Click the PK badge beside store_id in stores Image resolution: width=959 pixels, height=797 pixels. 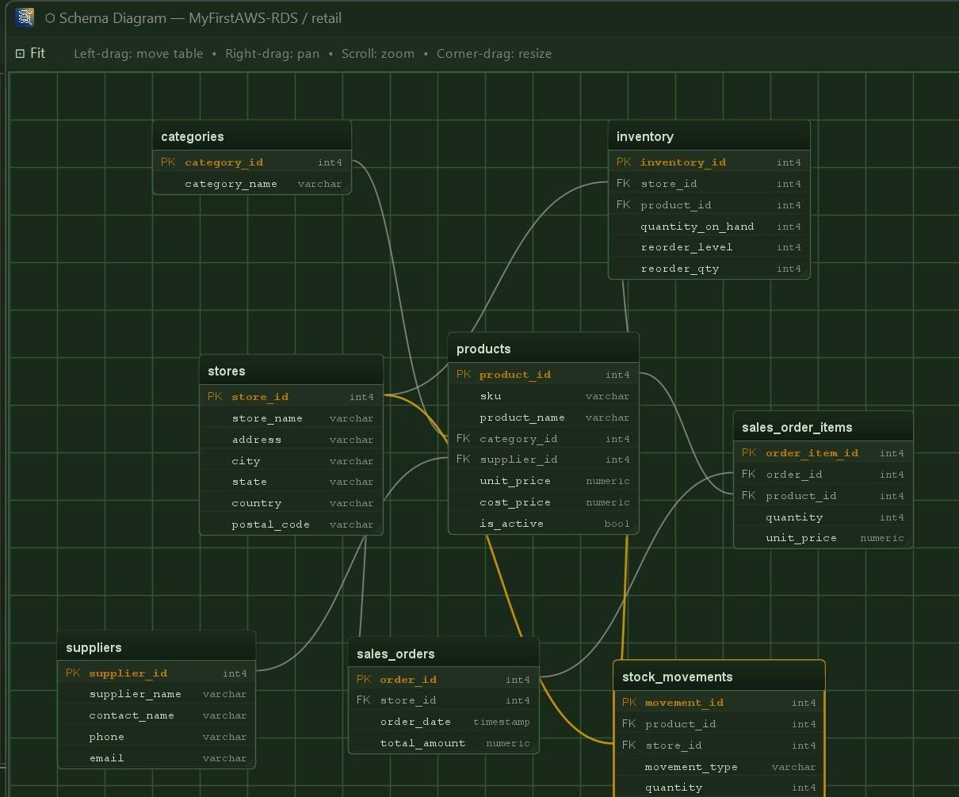[215, 397]
